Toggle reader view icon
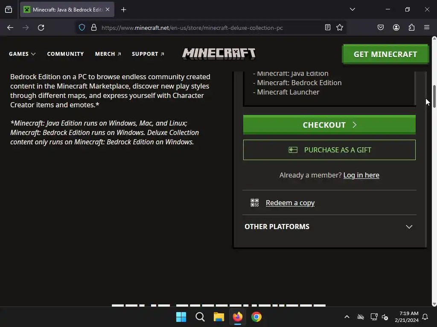 [328, 27]
